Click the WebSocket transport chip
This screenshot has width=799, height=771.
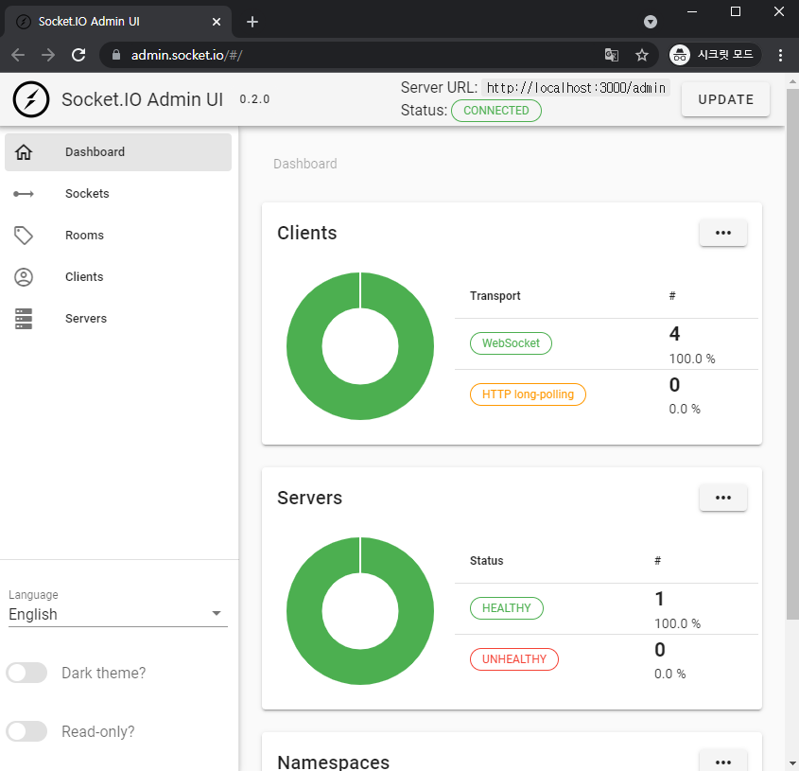click(x=511, y=343)
